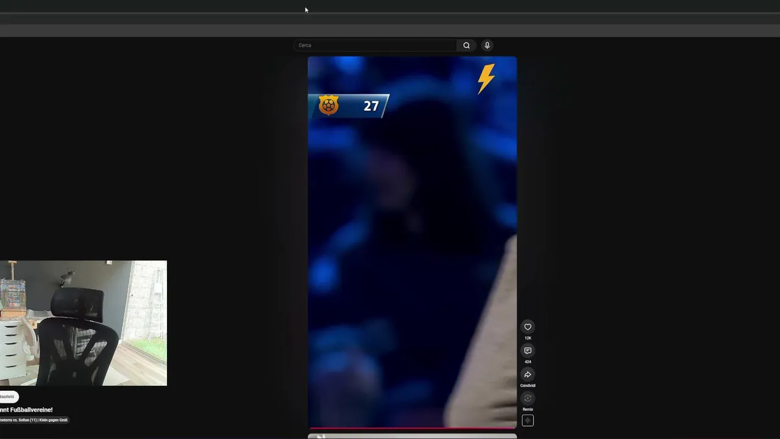Share the Short via the Condividi arrow
This screenshot has height=439, width=780.
point(528,374)
